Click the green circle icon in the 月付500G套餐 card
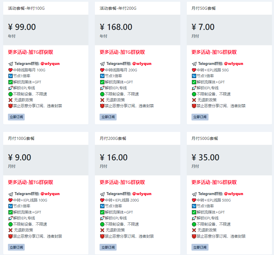The width and height of the screenshot is (274, 255). click(x=194, y=224)
